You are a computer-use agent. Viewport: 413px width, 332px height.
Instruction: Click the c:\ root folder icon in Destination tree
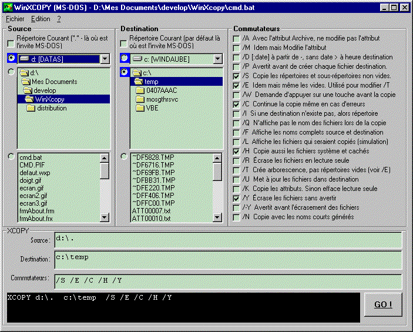click(137, 72)
